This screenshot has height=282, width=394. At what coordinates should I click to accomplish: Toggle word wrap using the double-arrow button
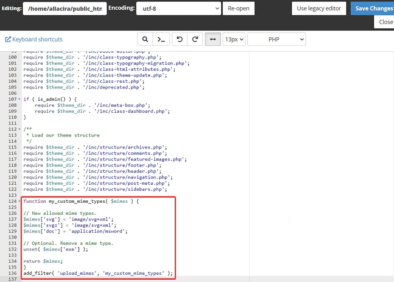(x=213, y=39)
